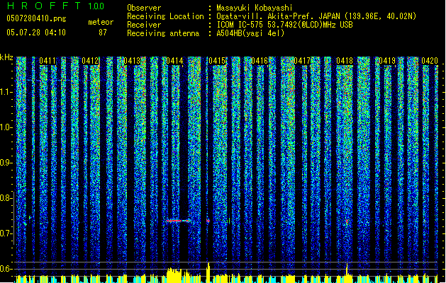446x283 pixels.
Task: Click the 0.8 frequency axis label
Action: tap(6, 198)
